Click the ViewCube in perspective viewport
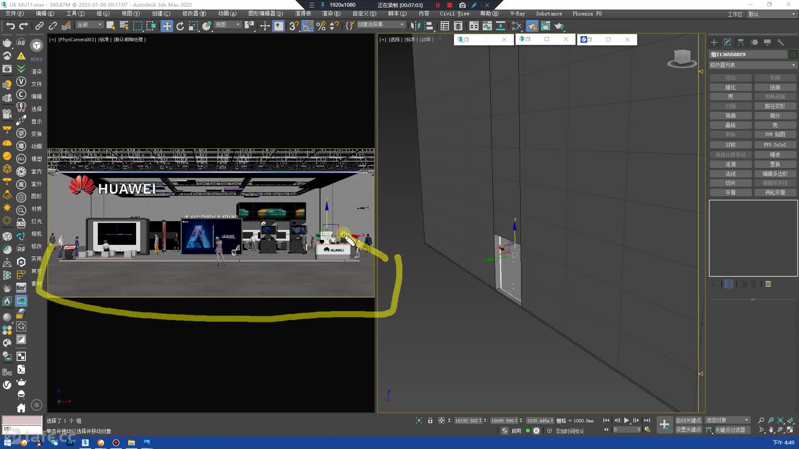Viewport: 799px width, 449px height. 682,58
